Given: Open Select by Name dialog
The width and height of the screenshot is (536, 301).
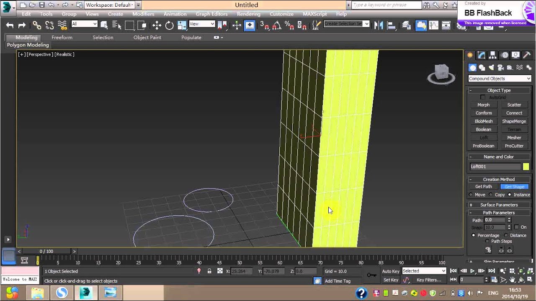Looking at the screenshot, I should click(x=116, y=26).
